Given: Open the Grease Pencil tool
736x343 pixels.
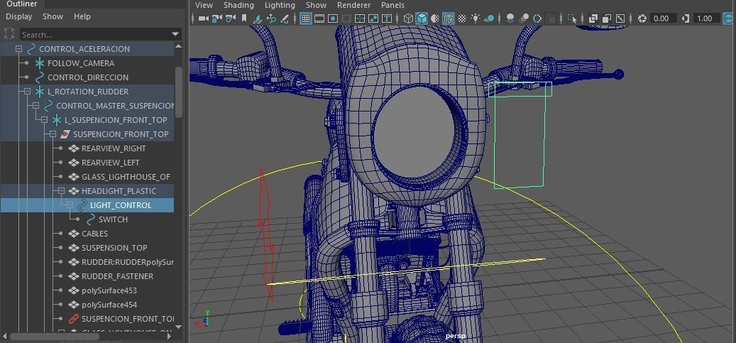Looking at the screenshot, I should pyautogui.click(x=285, y=18).
